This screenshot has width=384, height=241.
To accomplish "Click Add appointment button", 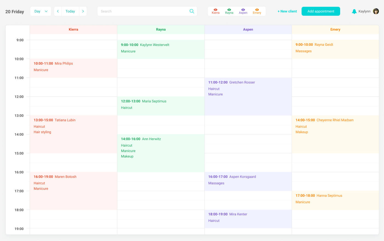I will click(x=321, y=11).
